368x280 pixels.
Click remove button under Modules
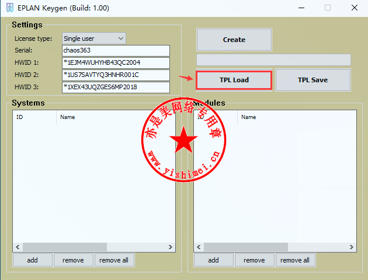(x=255, y=260)
